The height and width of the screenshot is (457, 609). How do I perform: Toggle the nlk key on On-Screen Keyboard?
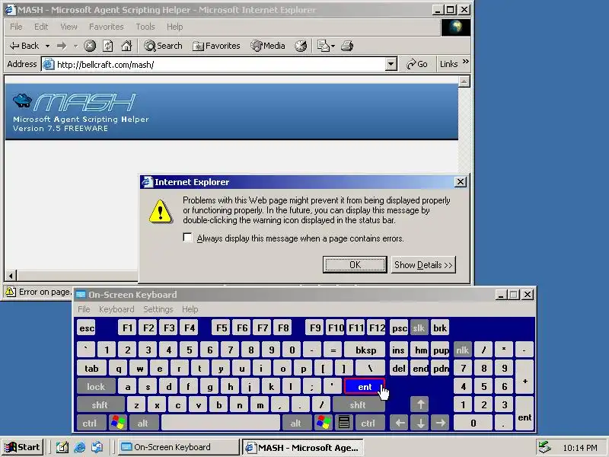462,350
